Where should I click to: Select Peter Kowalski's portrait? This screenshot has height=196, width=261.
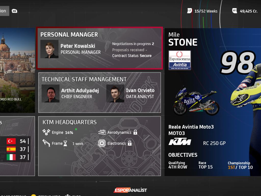[49, 49]
